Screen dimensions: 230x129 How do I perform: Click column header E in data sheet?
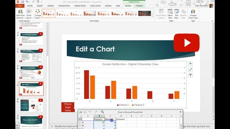(132, 116)
